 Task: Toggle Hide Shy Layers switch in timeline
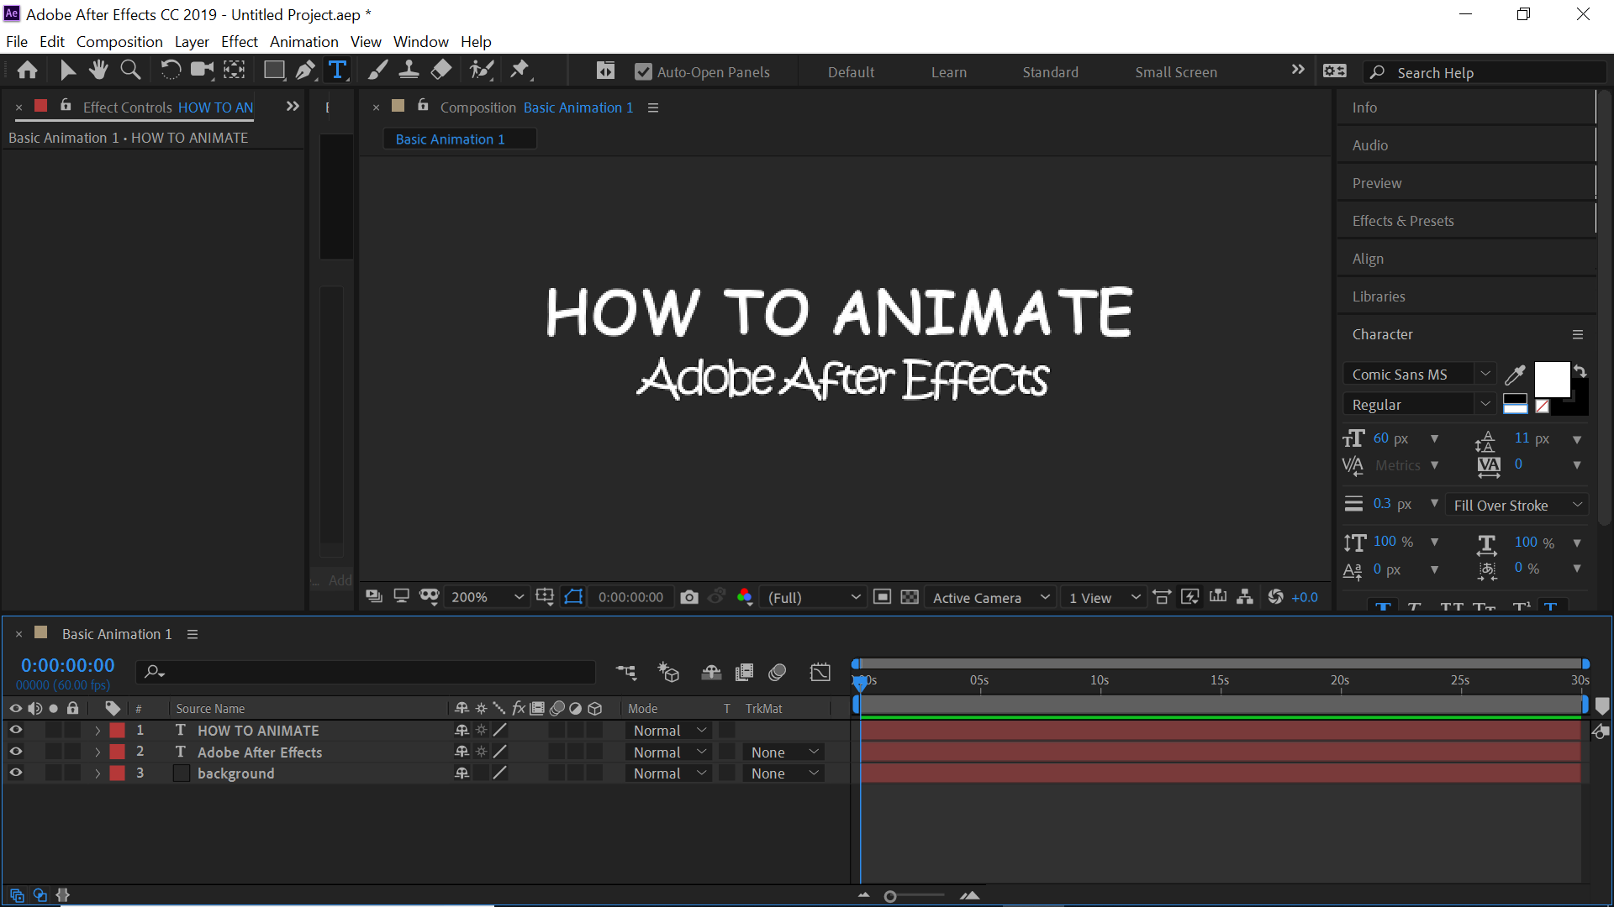pos(711,672)
